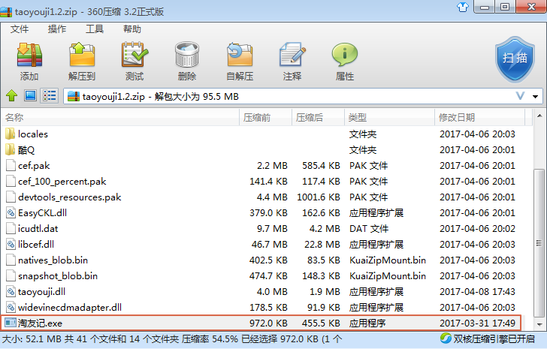The height and width of the screenshot is (349, 547).
Task: Switch to large icon view mode
Action: point(30,95)
